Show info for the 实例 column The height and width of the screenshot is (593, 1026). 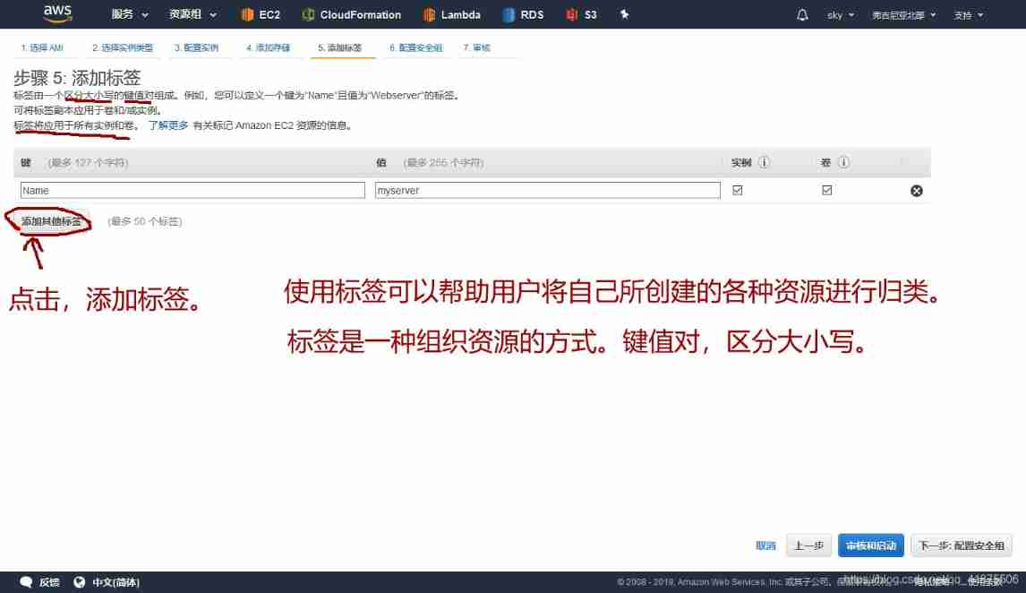764,162
